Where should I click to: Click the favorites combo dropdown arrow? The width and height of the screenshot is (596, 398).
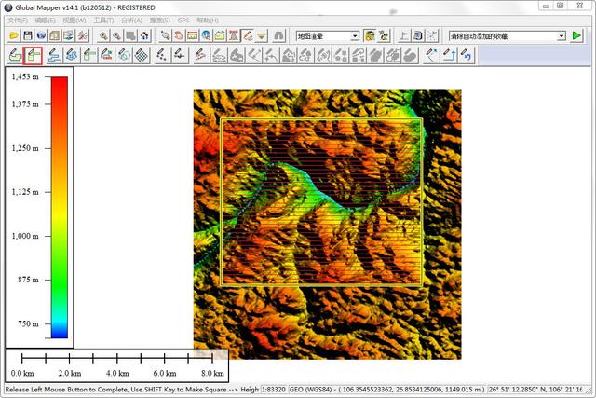pyautogui.click(x=562, y=36)
